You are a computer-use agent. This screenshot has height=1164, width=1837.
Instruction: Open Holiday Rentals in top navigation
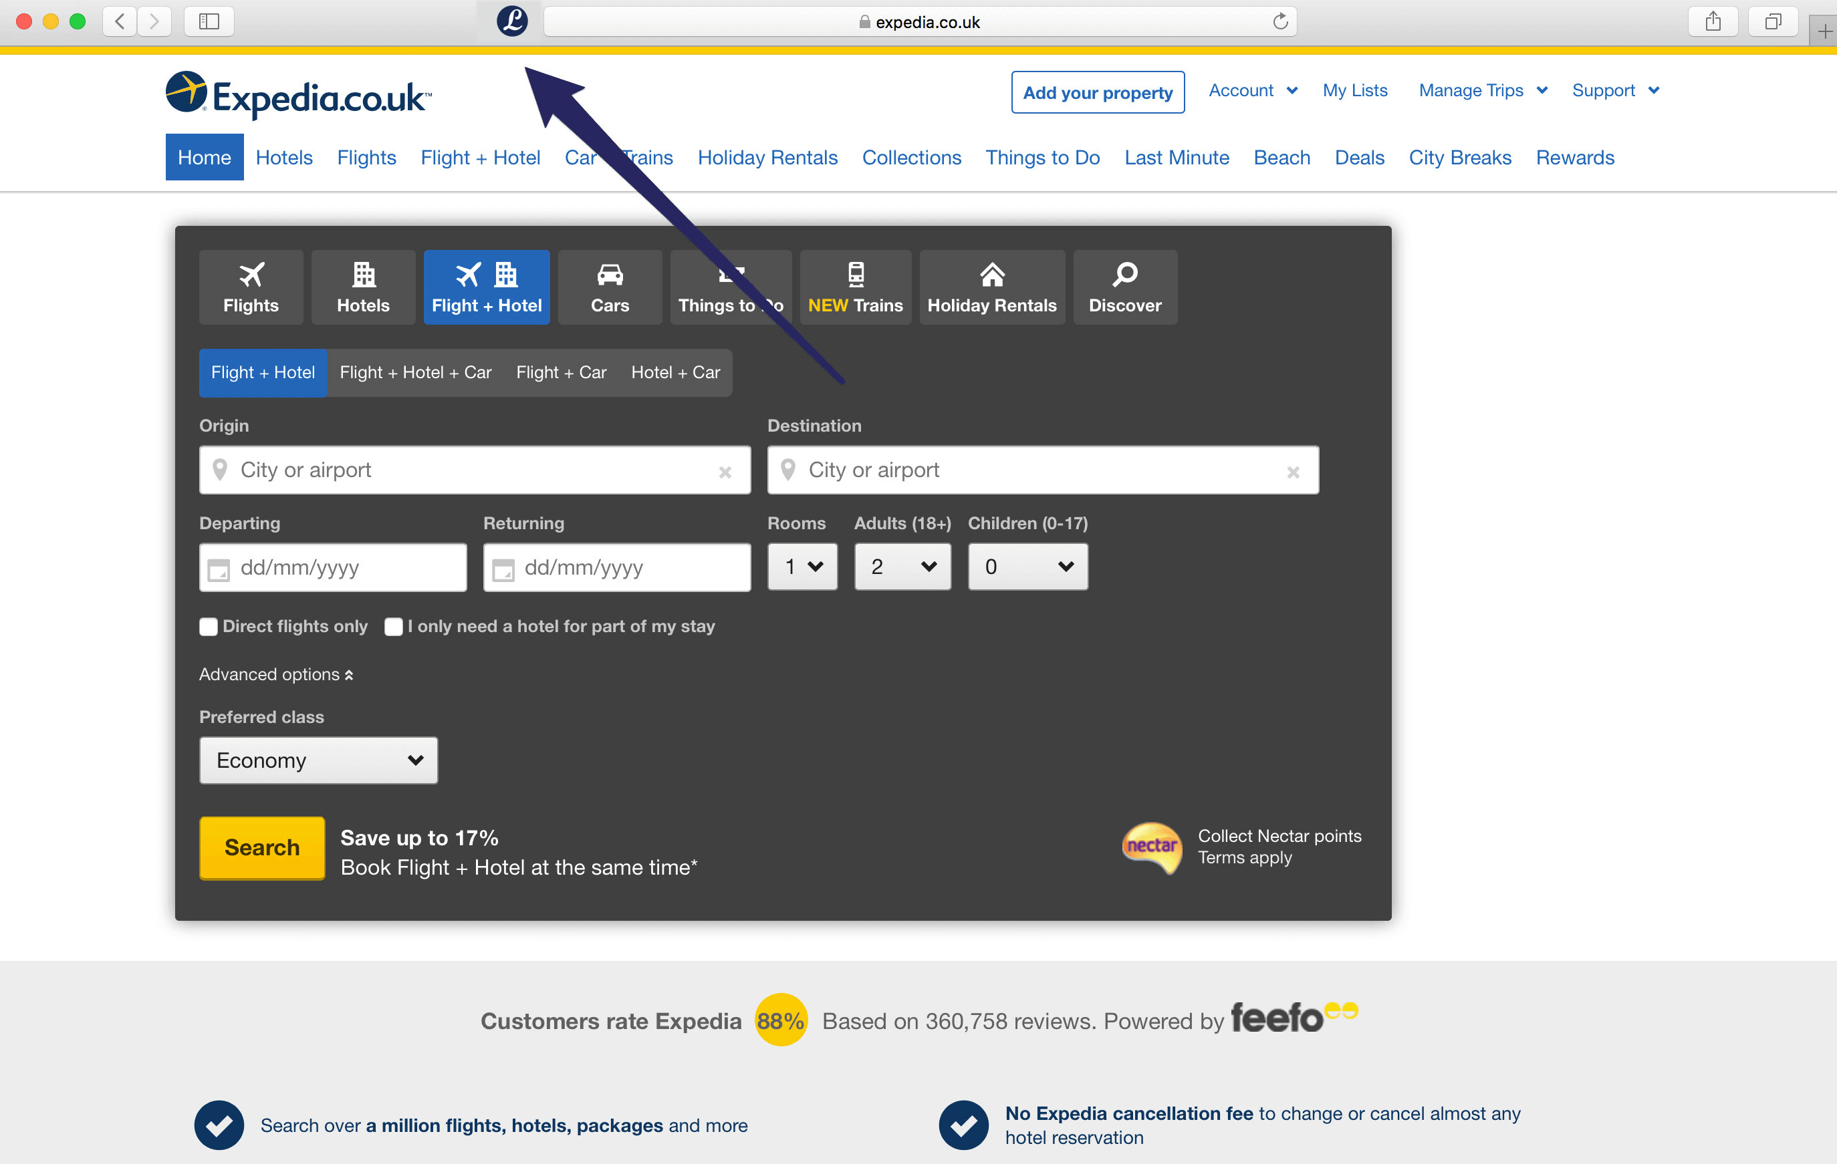coord(767,157)
